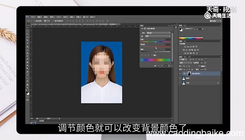Adjust the Hue slider handle
Screen dimensions: 245x140
[x=155, y=42]
